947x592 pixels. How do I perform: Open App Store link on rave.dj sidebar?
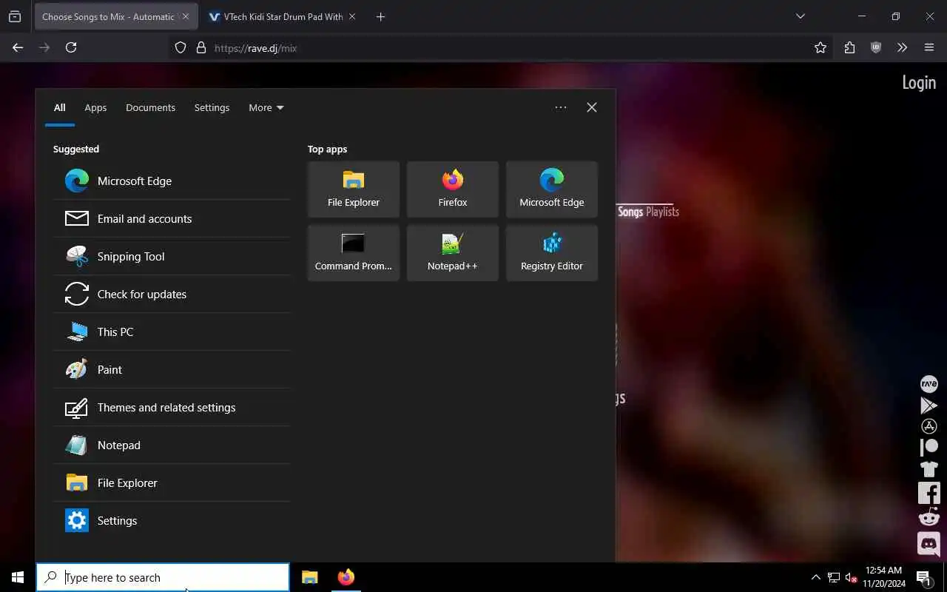[x=929, y=426]
